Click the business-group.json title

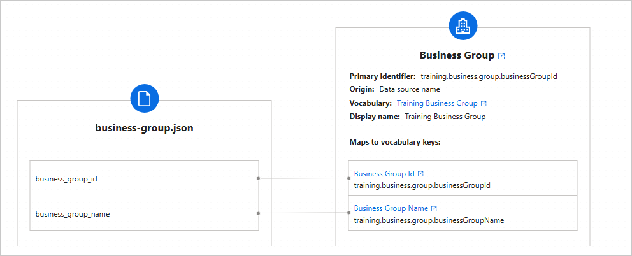[144, 128]
